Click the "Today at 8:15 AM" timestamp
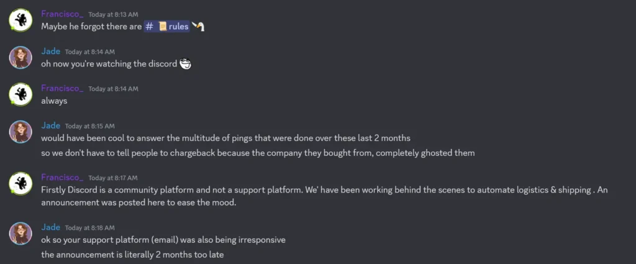 click(x=89, y=126)
